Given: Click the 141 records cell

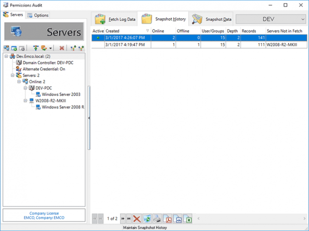Looking at the screenshot, I should pyautogui.click(x=253, y=38).
